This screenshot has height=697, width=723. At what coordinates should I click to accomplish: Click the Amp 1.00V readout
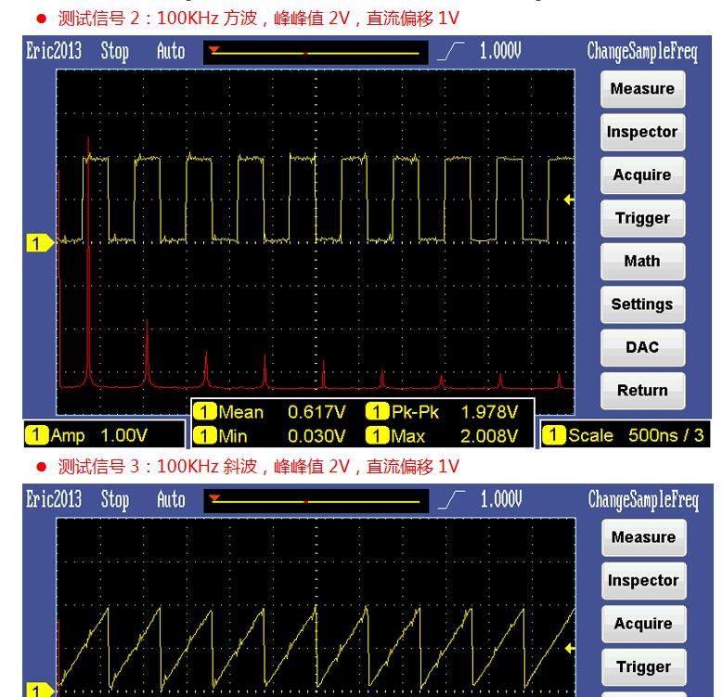(104, 434)
